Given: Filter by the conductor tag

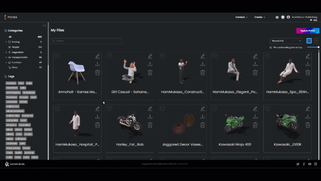Looking at the screenshot, I should coord(12,102).
